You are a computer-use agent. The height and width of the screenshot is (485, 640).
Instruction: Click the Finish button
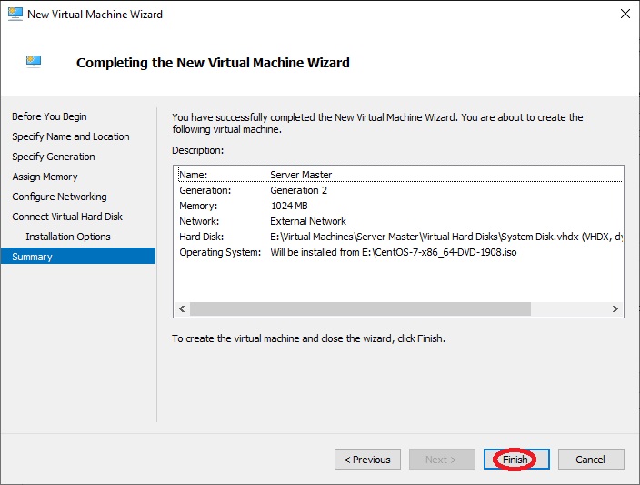coord(516,460)
